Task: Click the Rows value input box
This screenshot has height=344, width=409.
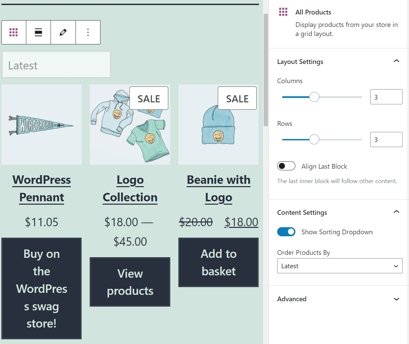Action: point(386,139)
